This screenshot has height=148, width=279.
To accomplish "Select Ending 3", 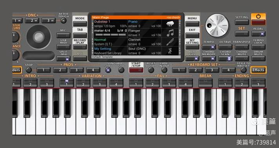I will (258, 83).
